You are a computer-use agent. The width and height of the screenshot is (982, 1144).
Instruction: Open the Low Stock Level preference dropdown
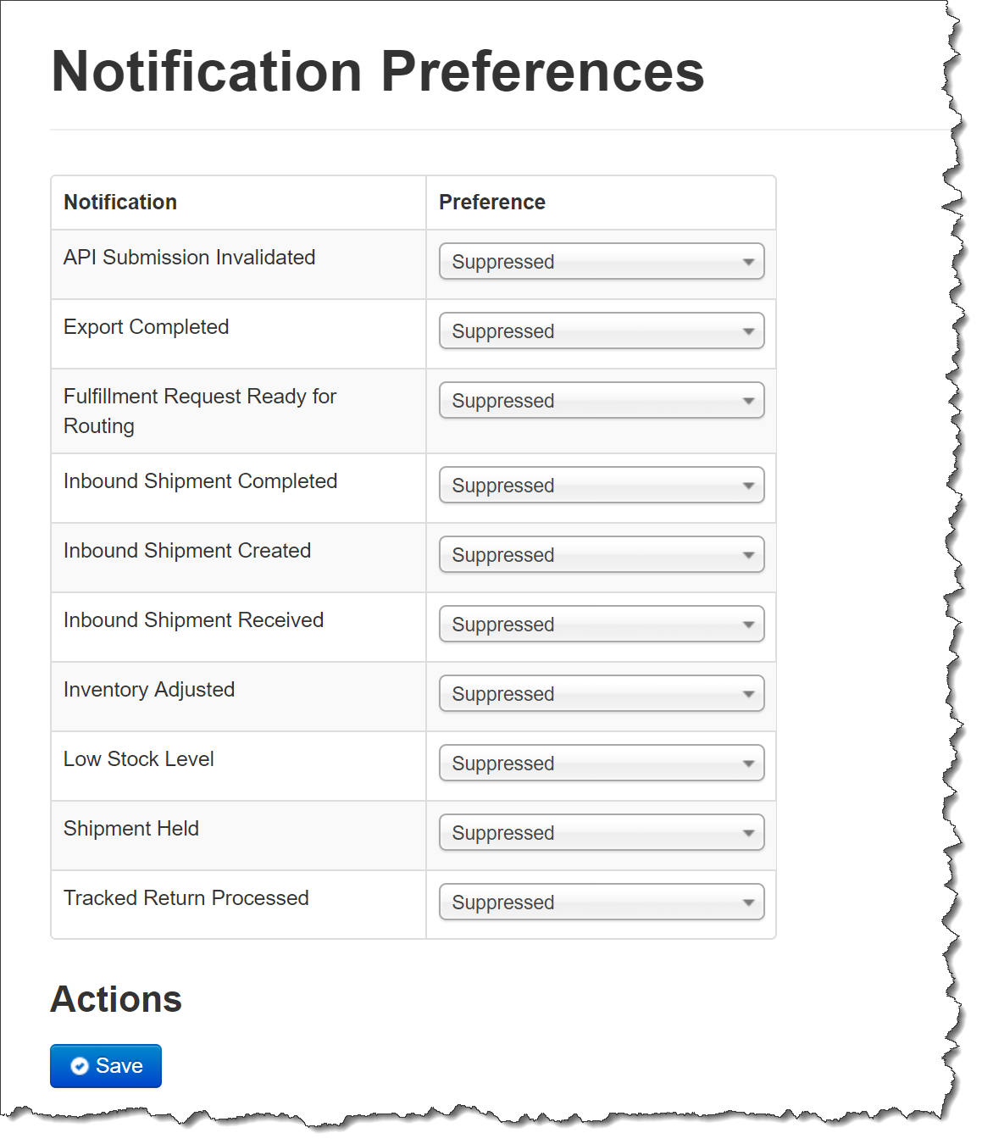(602, 763)
